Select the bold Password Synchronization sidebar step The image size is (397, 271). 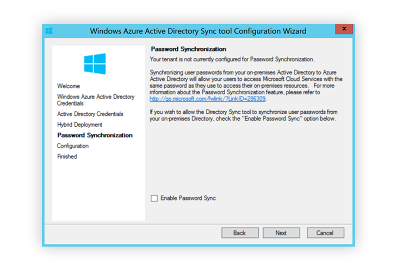(95, 135)
